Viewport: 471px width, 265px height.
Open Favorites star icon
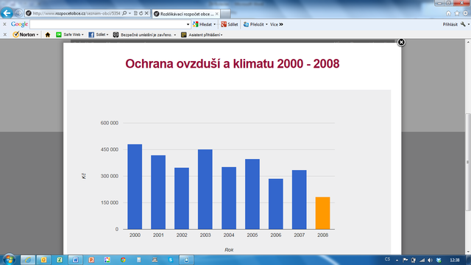(457, 13)
